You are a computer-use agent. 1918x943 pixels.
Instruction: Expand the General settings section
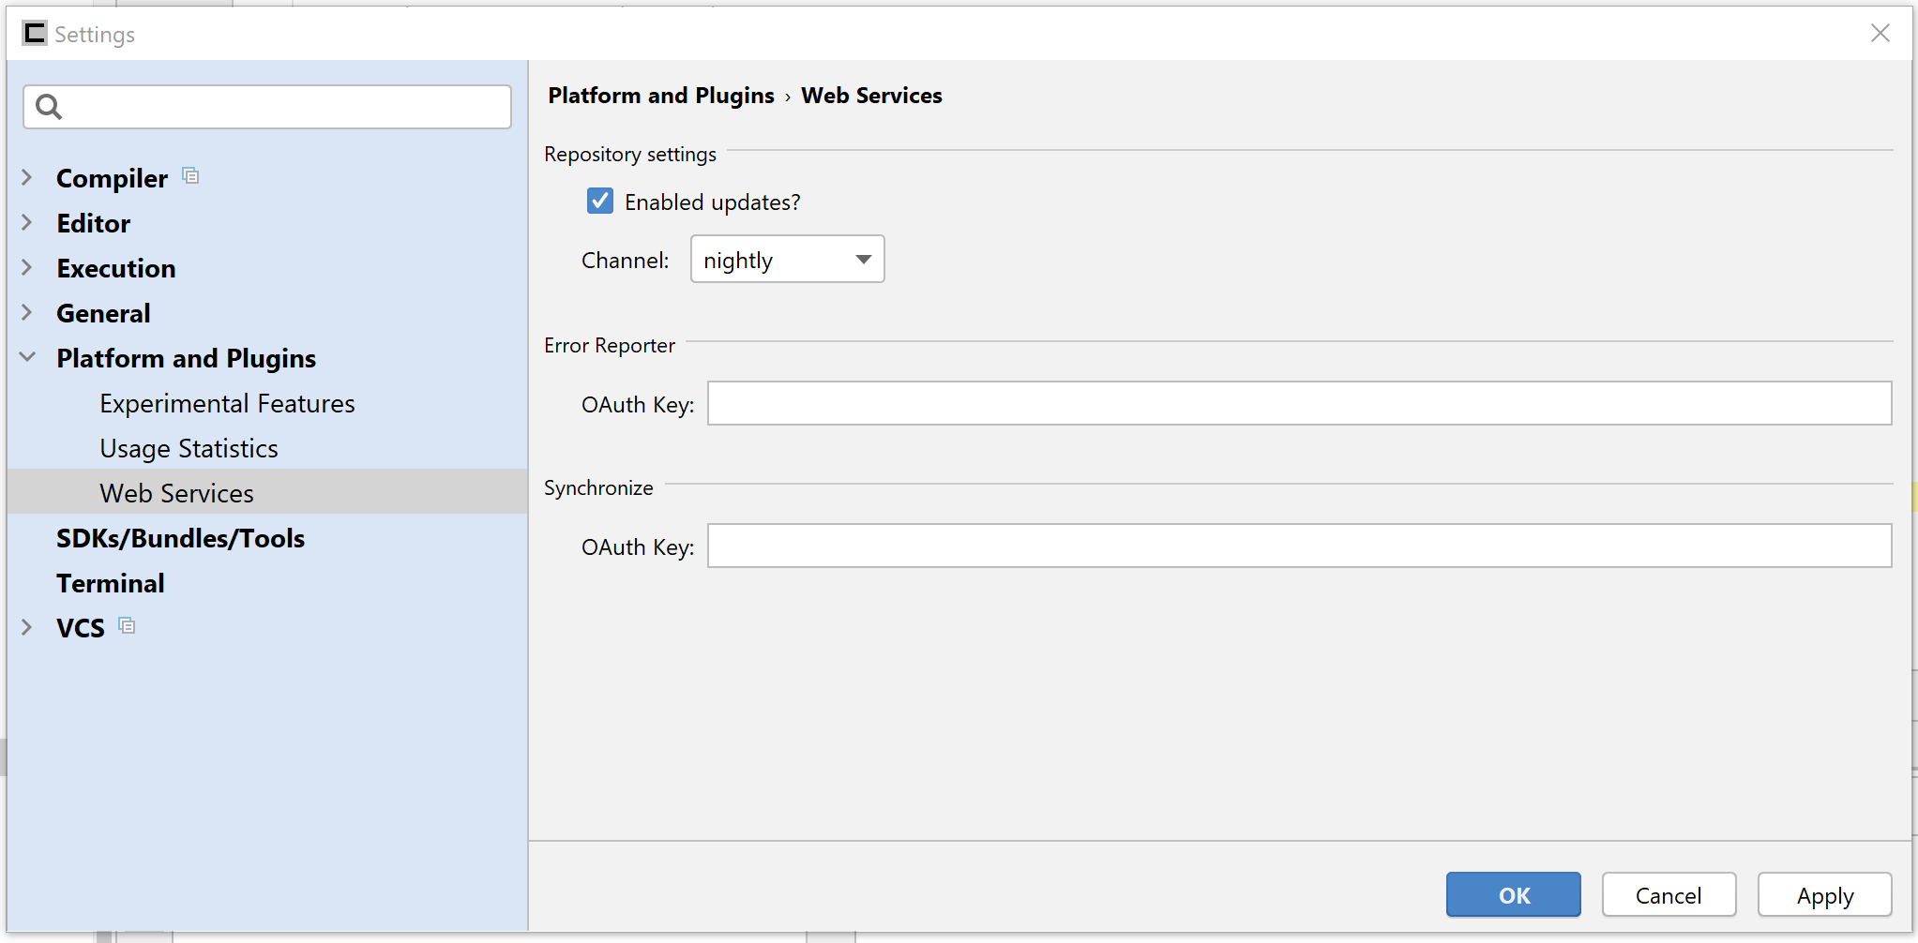click(x=27, y=312)
